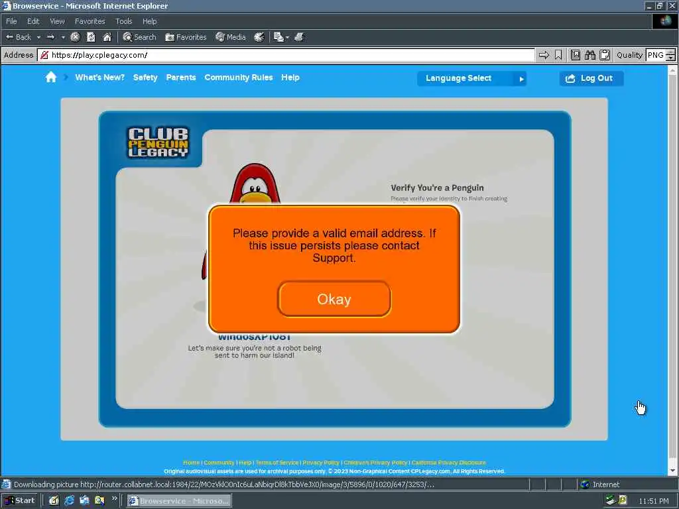
Task: Open the footer Community link
Action: tap(219, 463)
